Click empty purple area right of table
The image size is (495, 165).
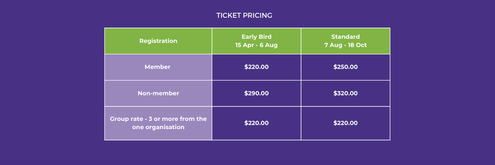(442, 82)
